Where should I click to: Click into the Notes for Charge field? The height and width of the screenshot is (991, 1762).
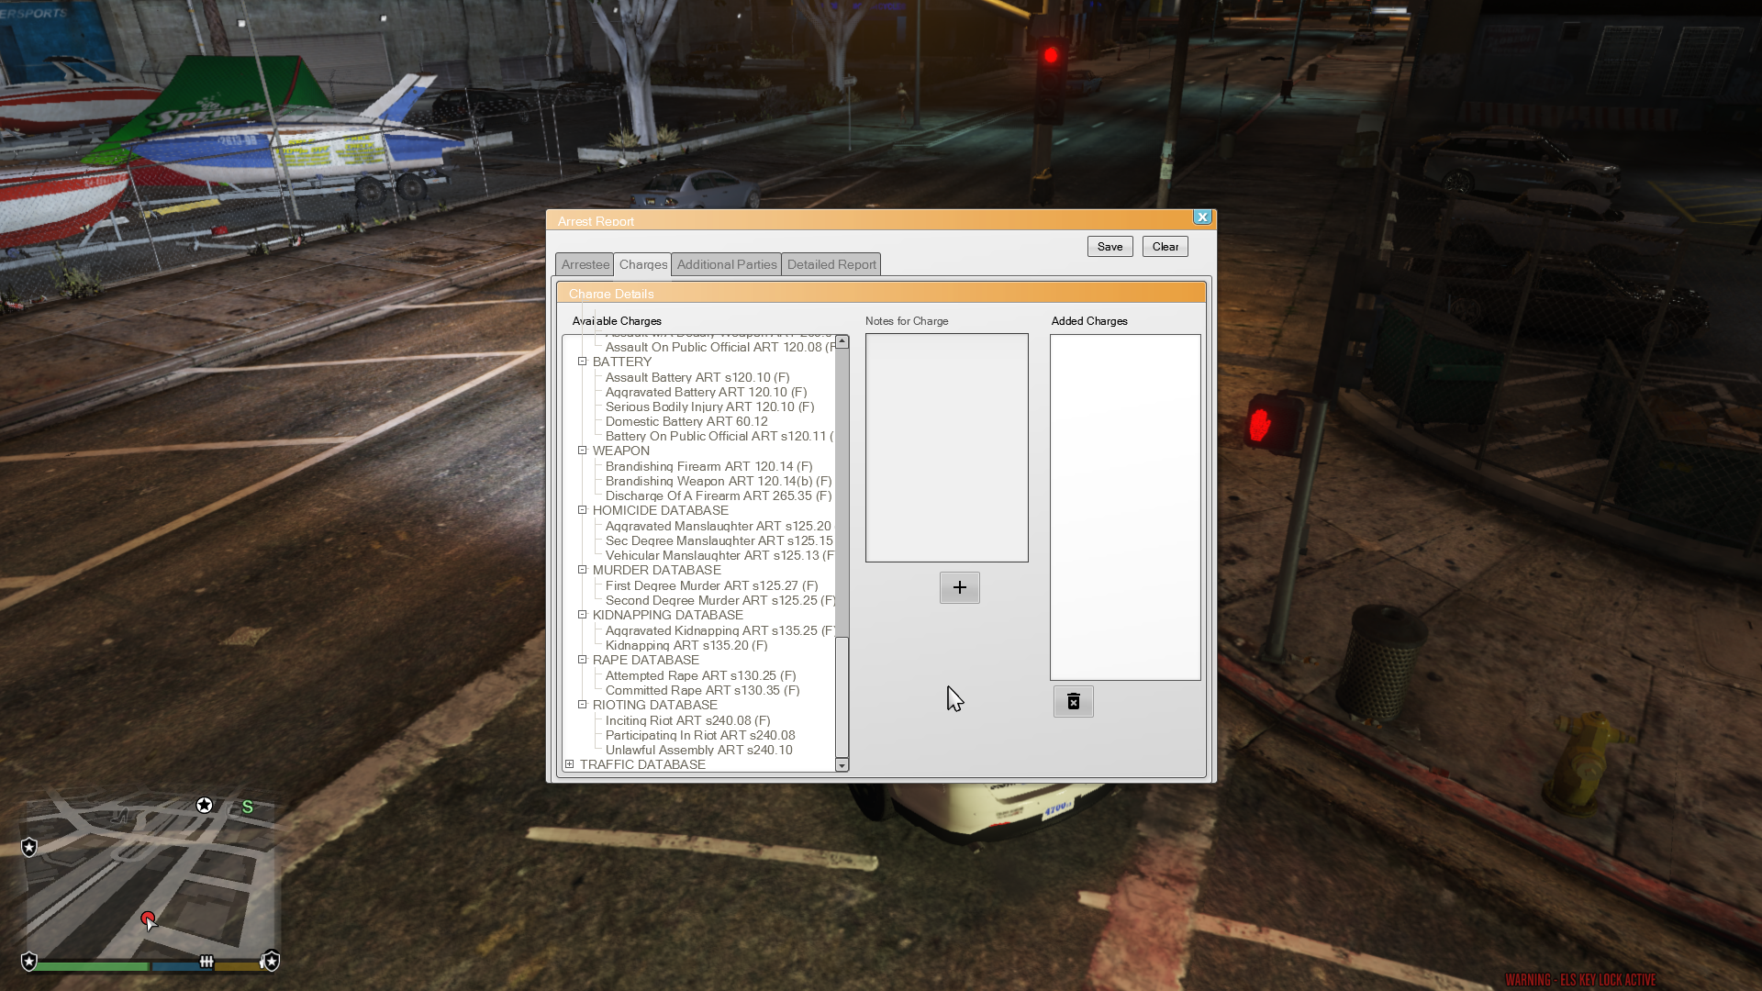[946, 447]
